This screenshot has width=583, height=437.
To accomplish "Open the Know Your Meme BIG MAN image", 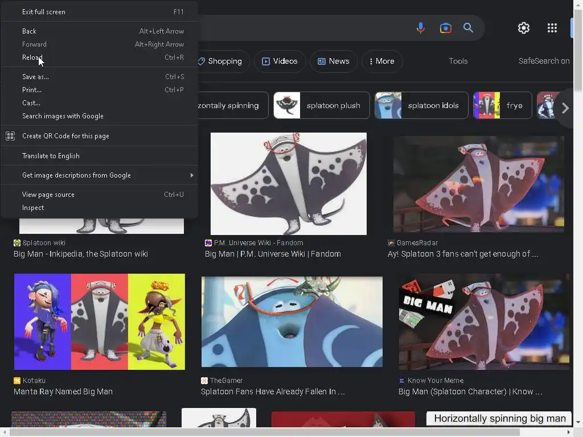I will click(x=484, y=322).
